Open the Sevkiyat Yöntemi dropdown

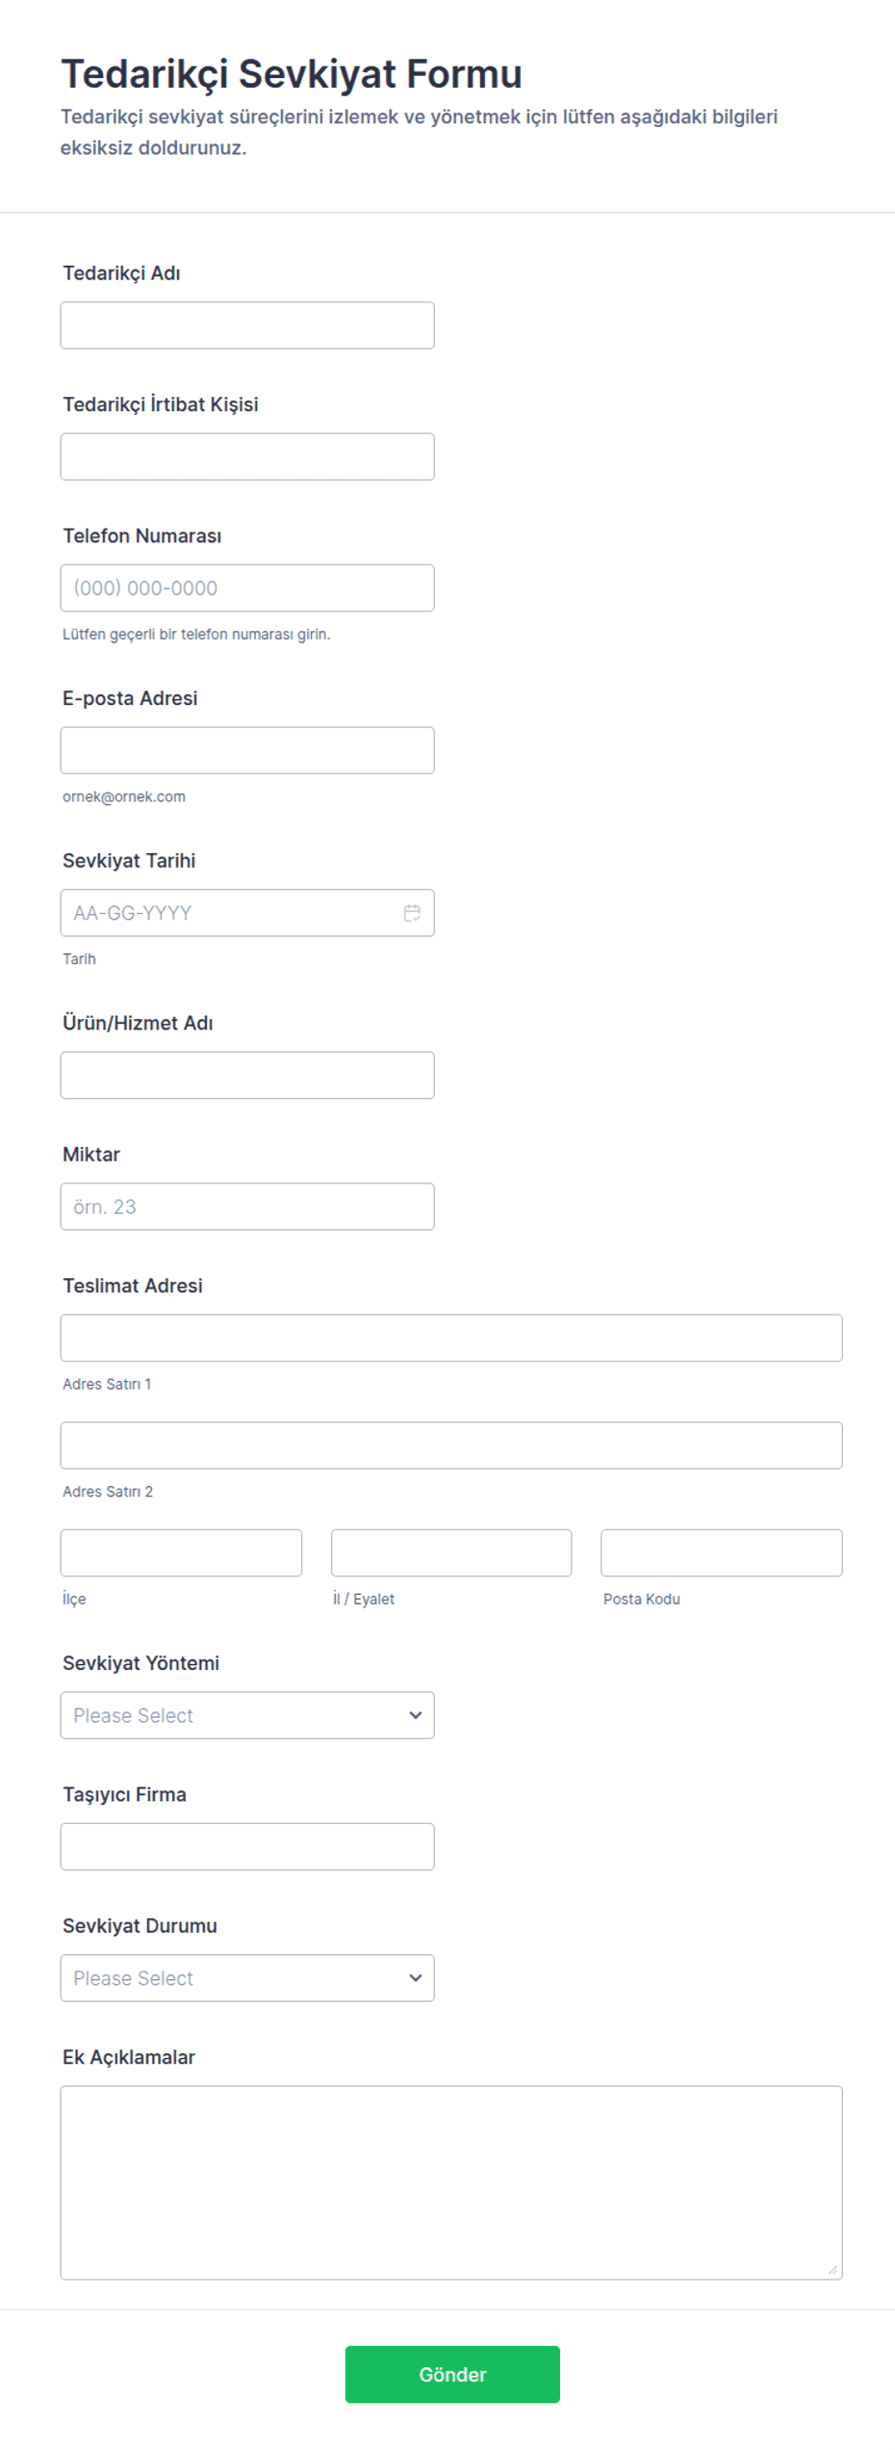(x=246, y=1715)
